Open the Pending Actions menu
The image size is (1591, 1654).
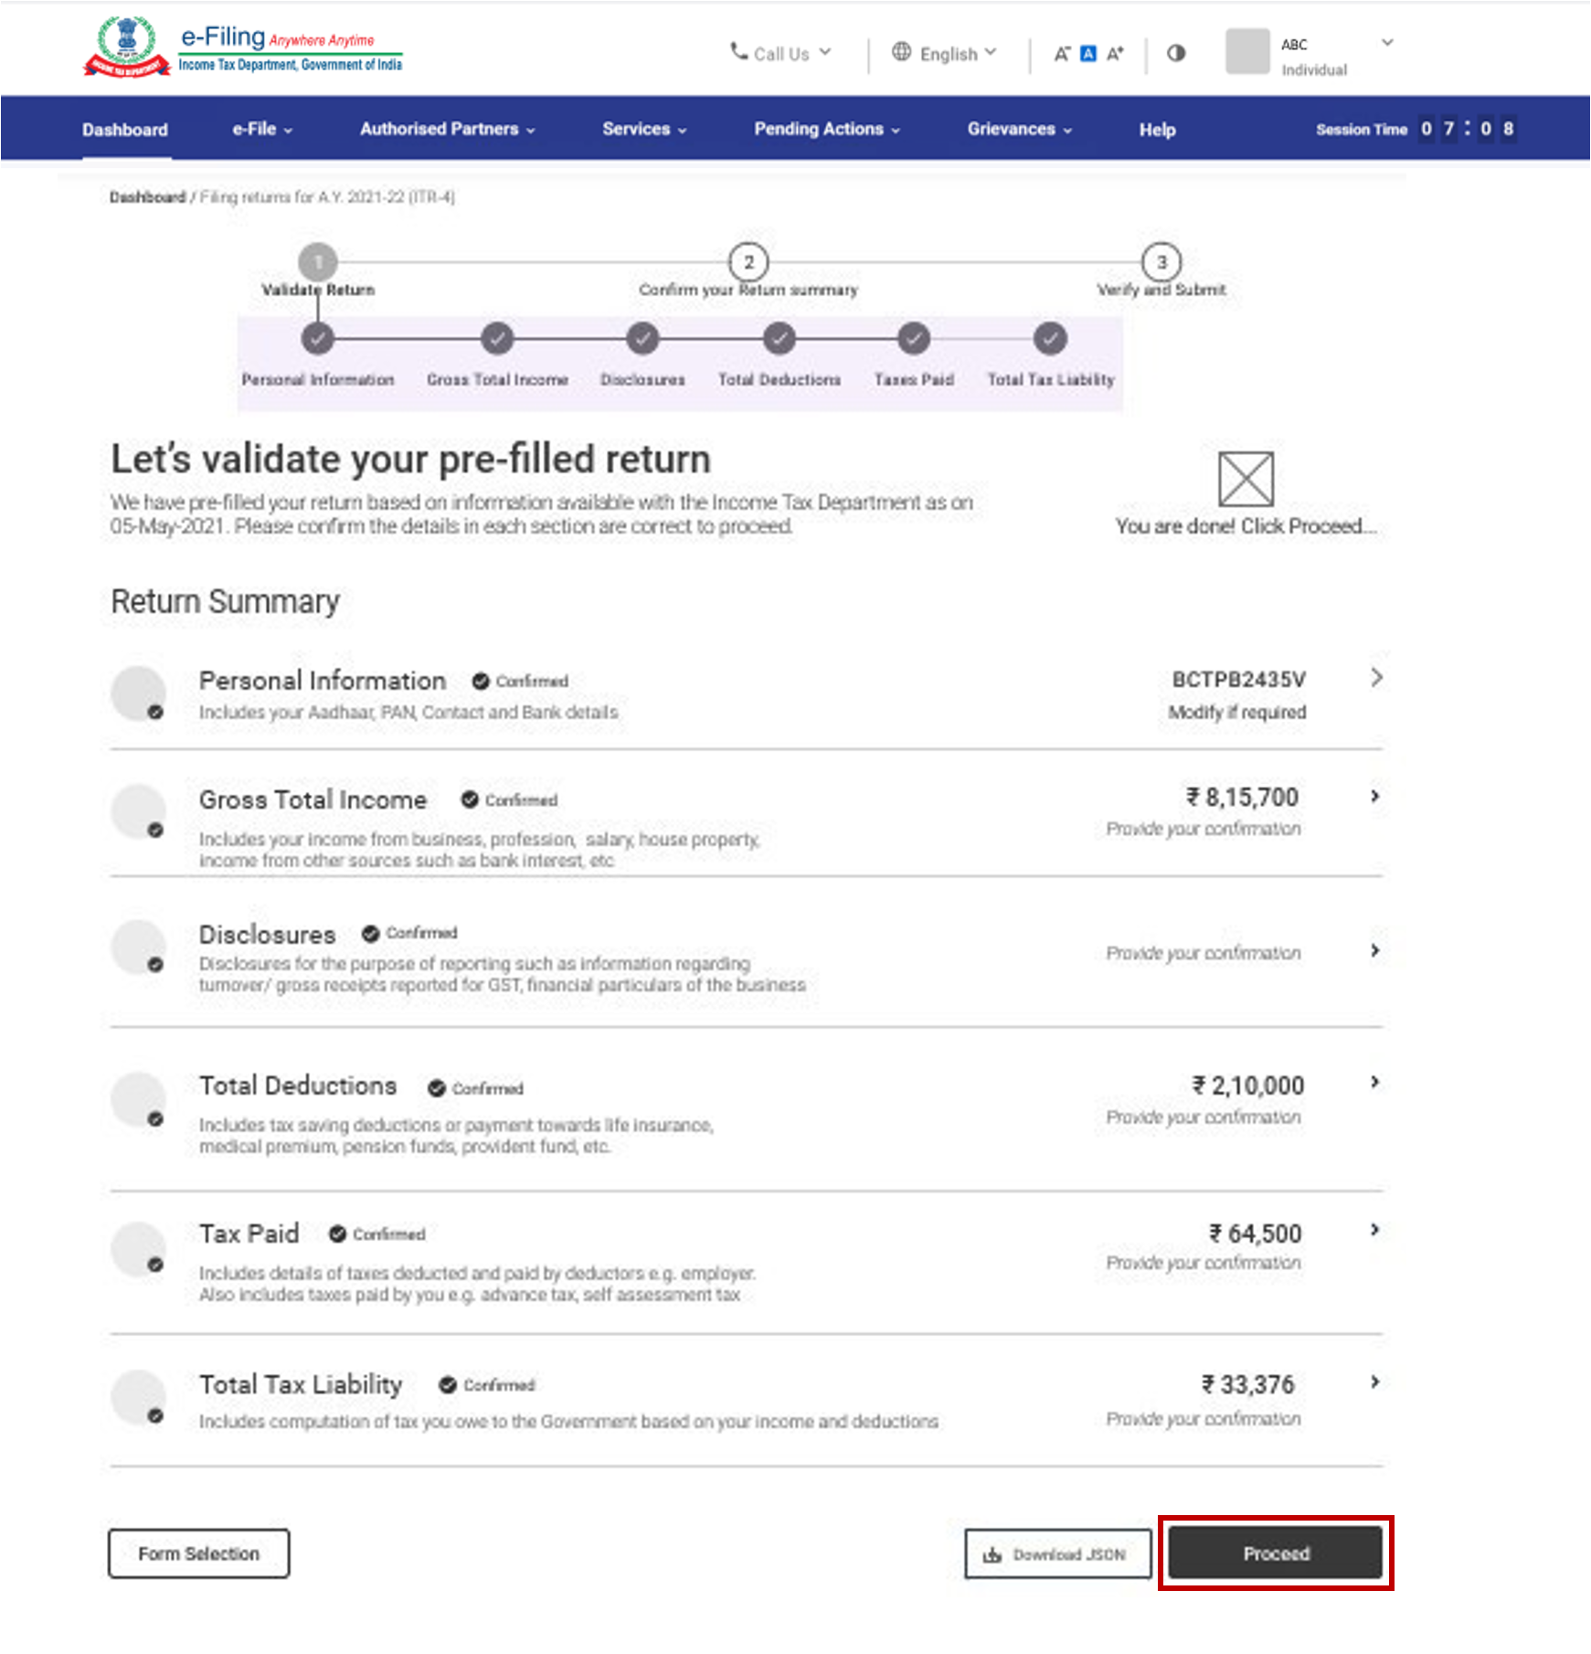tap(827, 129)
